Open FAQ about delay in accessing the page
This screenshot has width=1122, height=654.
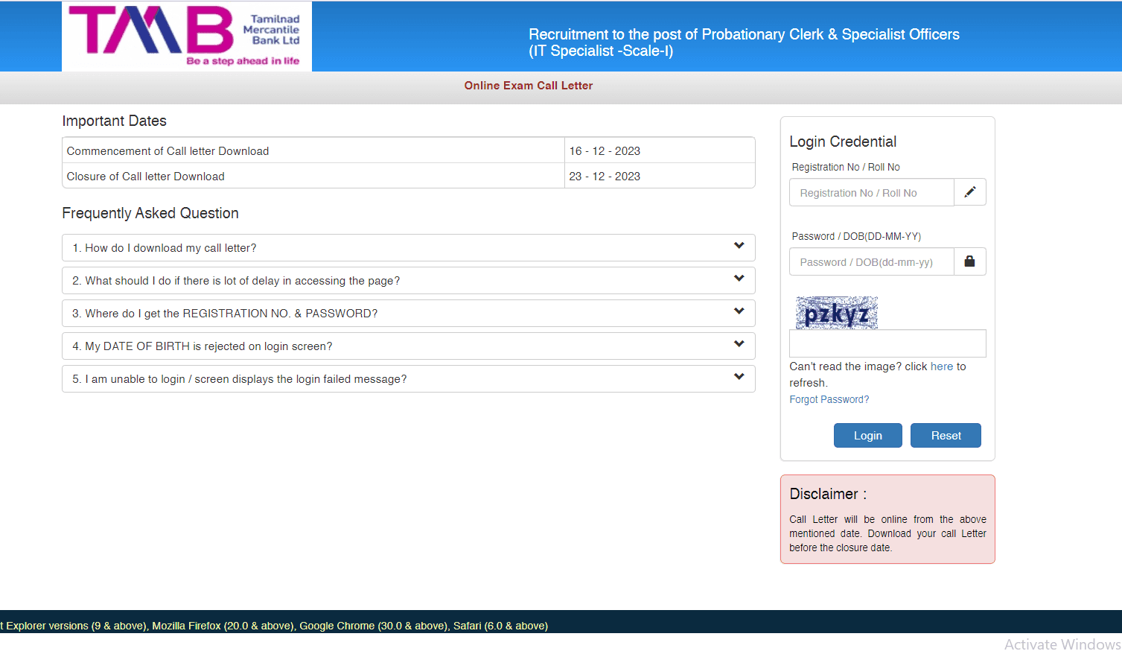236,281
